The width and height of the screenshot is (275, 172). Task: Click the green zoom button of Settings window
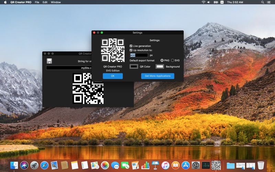pos(102,33)
